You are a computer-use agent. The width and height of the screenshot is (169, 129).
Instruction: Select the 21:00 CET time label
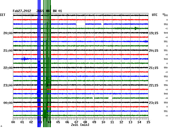(8, 51)
